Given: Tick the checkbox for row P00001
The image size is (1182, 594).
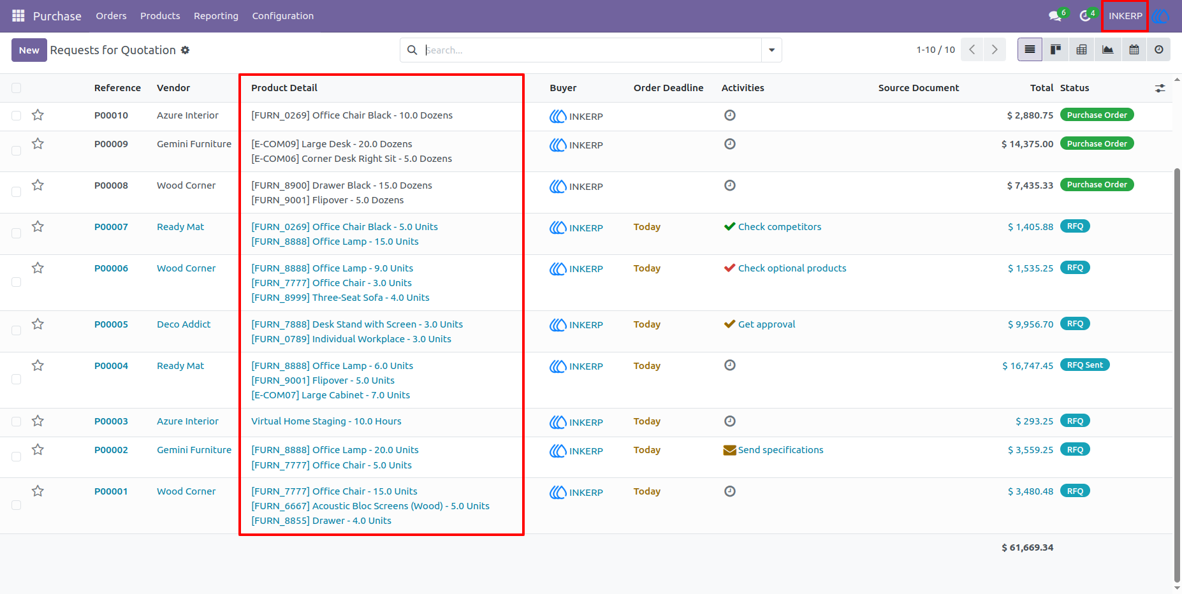Looking at the screenshot, I should tap(17, 505).
